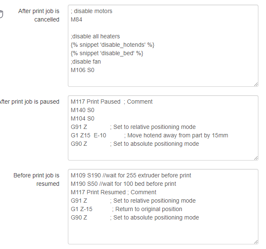Click resize handle of resumed script box
The height and width of the screenshot is (249, 266).
coord(255,241)
